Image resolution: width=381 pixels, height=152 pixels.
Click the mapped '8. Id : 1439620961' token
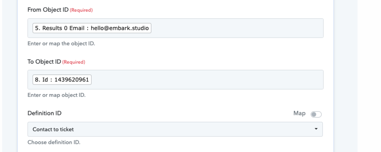tap(62, 80)
